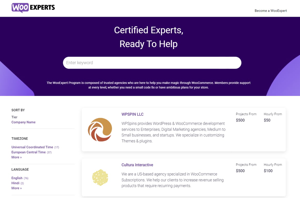Sort experts by Company Name
This screenshot has height=198, width=300.
coord(23,122)
